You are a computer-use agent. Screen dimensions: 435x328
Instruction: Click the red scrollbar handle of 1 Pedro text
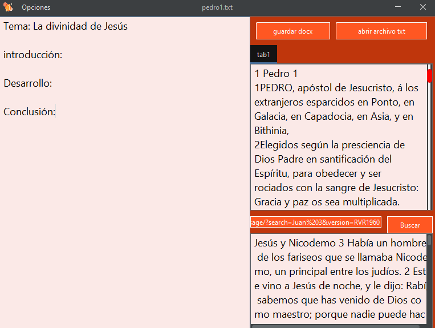point(429,76)
